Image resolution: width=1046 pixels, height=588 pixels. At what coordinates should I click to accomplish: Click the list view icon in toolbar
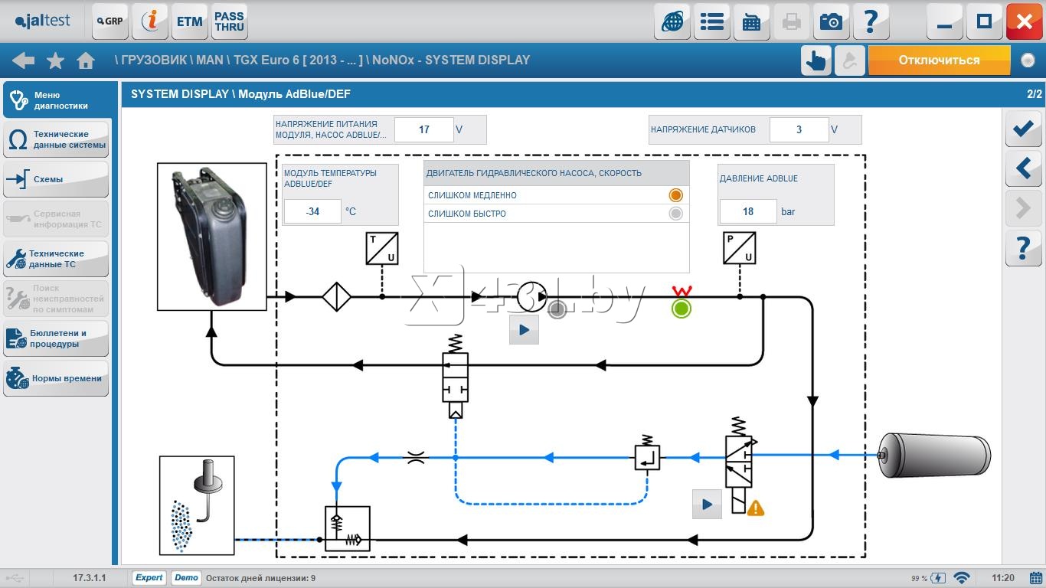click(712, 21)
